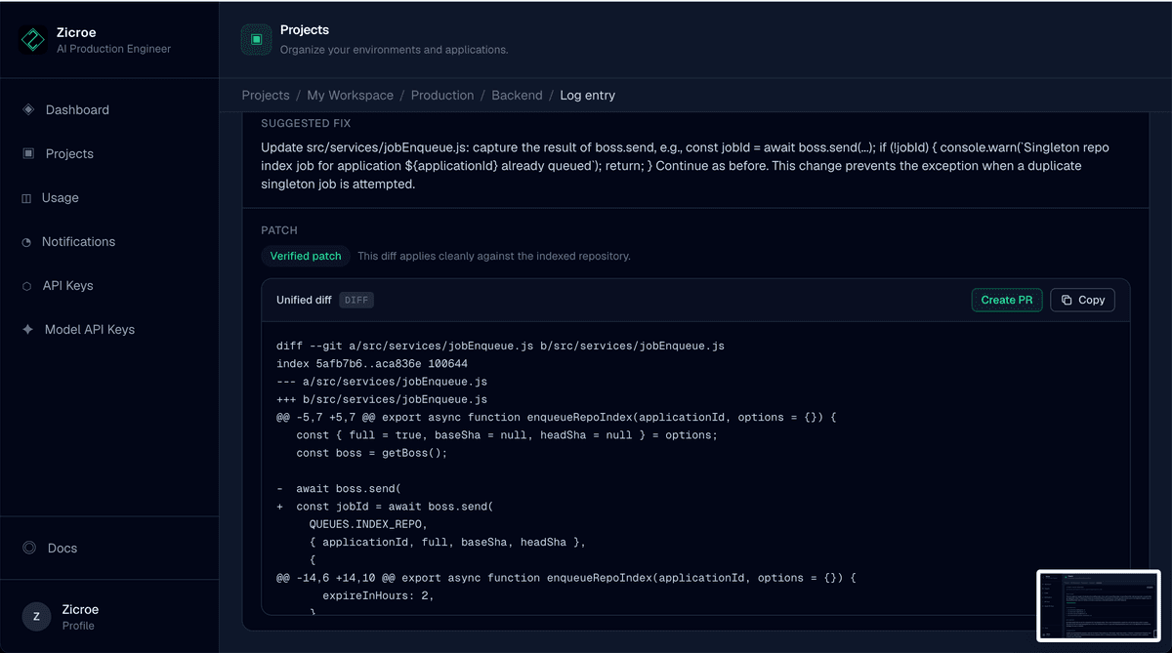The height and width of the screenshot is (653, 1172).
Task: Click the 'This diff applies cleanly' note
Action: point(494,256)
